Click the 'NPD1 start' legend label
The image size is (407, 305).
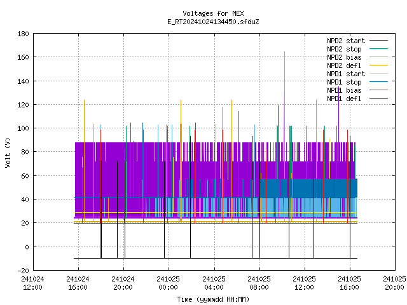[x=346, y=74]
